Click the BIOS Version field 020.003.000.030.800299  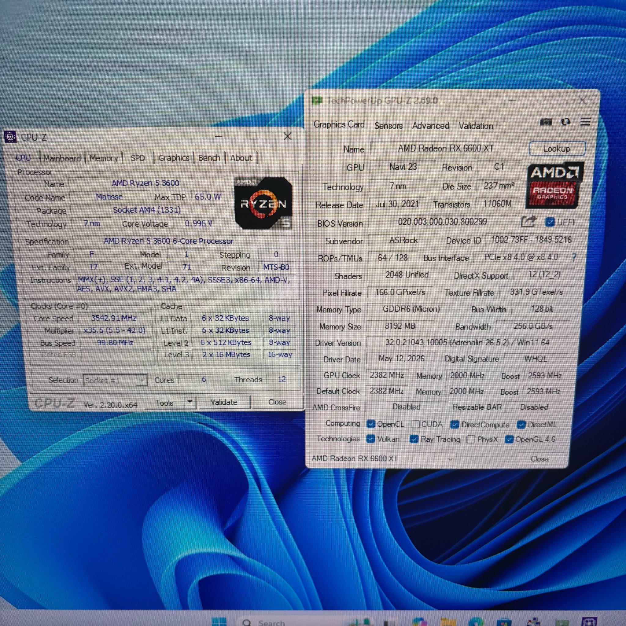tap(442, 222)
